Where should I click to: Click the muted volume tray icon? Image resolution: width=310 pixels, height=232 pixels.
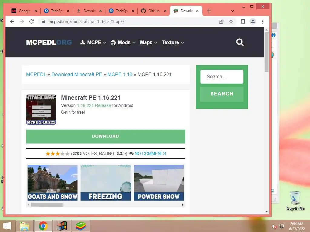[274, 226]
